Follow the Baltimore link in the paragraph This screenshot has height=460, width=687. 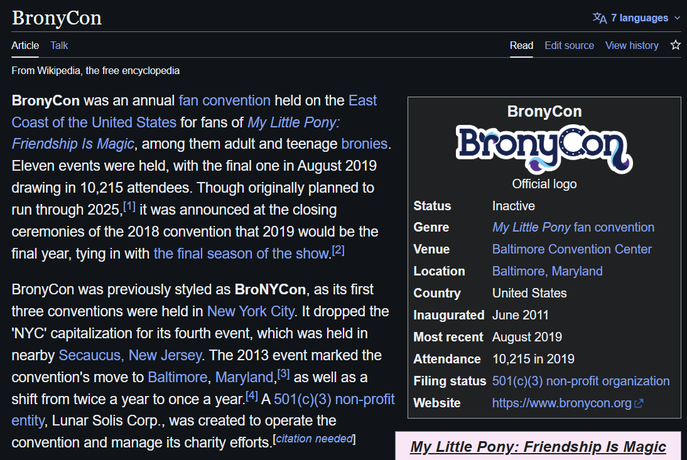coord(178,377)
